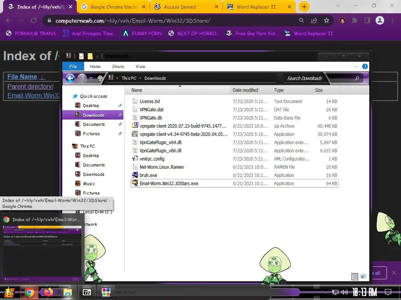This screenshot has width=401, height=300.
Task: Toggle Chrome side panel icon
Action: coord(367,20)
